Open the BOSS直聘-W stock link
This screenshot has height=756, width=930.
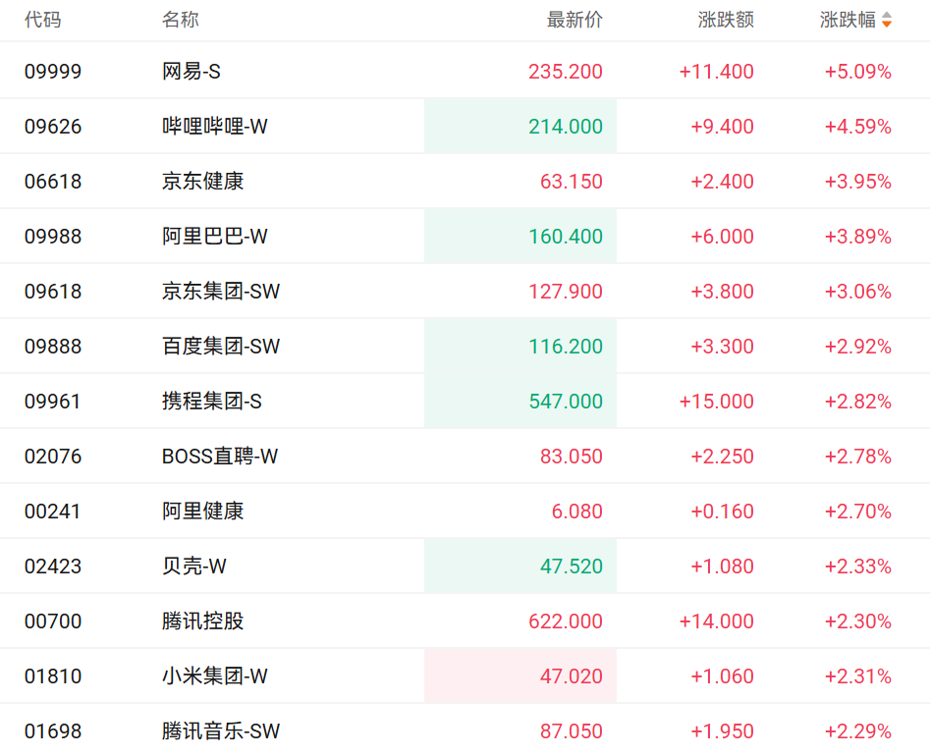tap(219, 457)
